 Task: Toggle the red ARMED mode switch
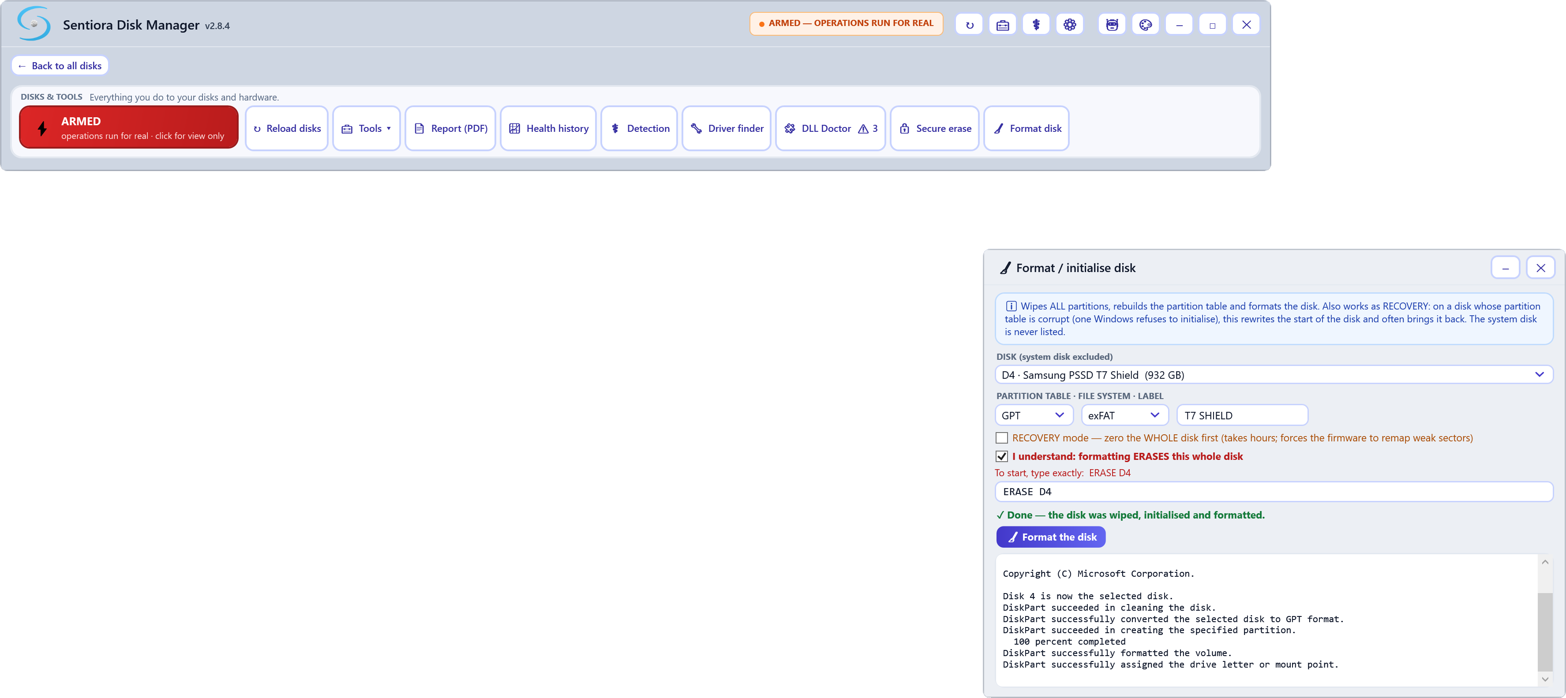[x=129, y=127]
